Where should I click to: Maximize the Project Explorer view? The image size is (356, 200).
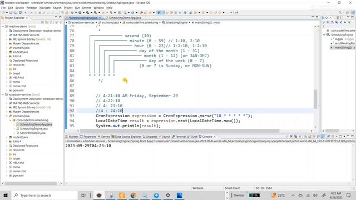point(60,17)
